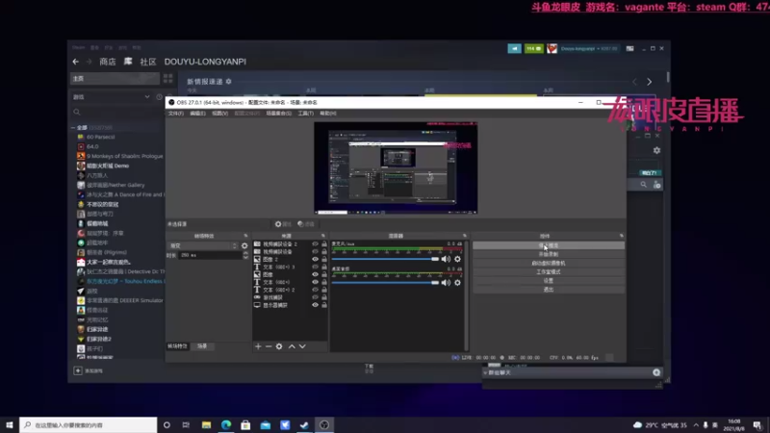The image size is (770, 433).
Task: Move the selected source down with the down arrow
Action: [x=302, y=346]
